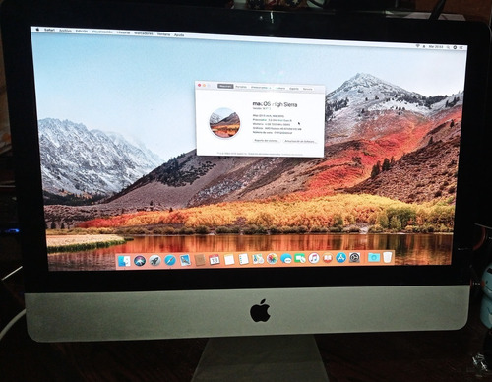Open Reminders list icon in Dock
Image resolution: width=492 pixels, height=382 pixels.
click(x=244, y=259)
